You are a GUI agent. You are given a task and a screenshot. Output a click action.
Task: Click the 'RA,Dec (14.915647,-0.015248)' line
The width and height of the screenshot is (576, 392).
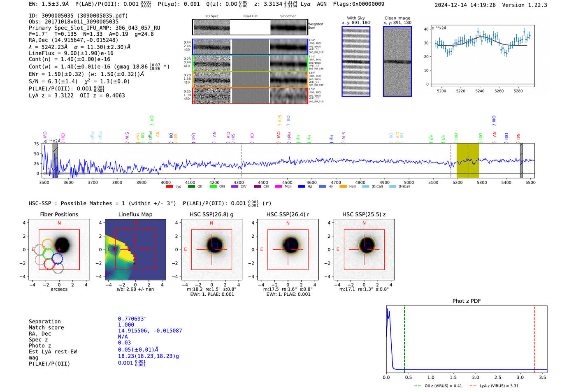(x=73, y=40)
